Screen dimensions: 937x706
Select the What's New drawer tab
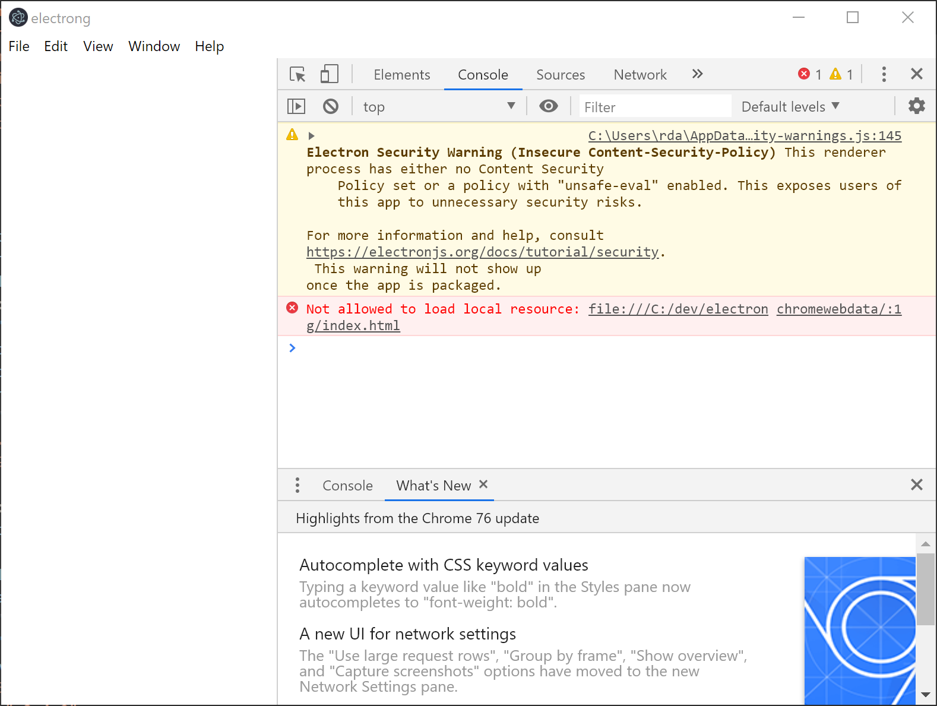pos(433,486)
